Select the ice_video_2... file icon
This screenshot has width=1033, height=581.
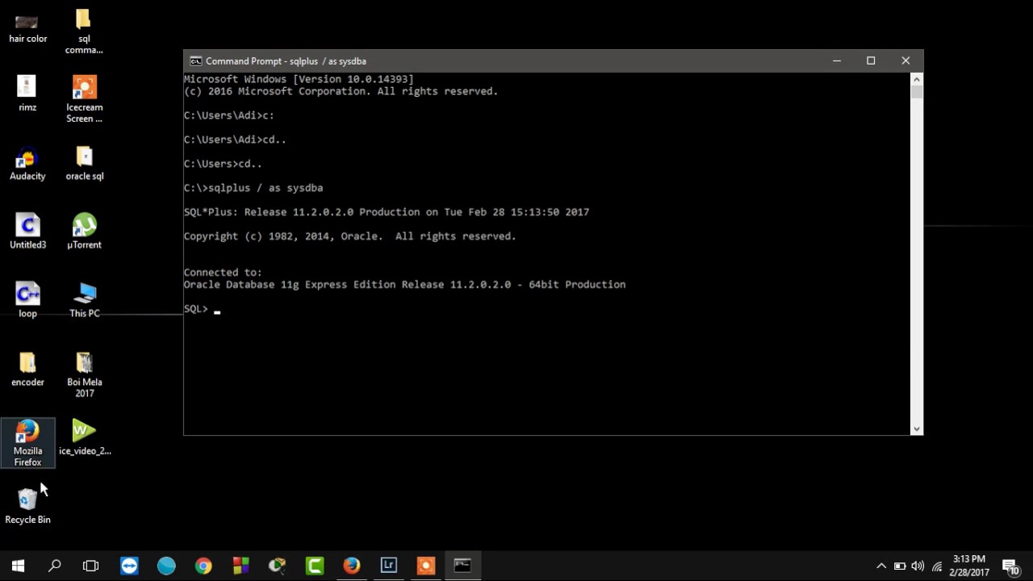click(x=84, y=438)
